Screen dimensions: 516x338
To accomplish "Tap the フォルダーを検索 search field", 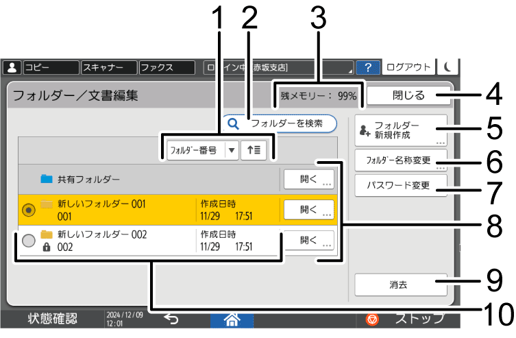I will point(280,123).
